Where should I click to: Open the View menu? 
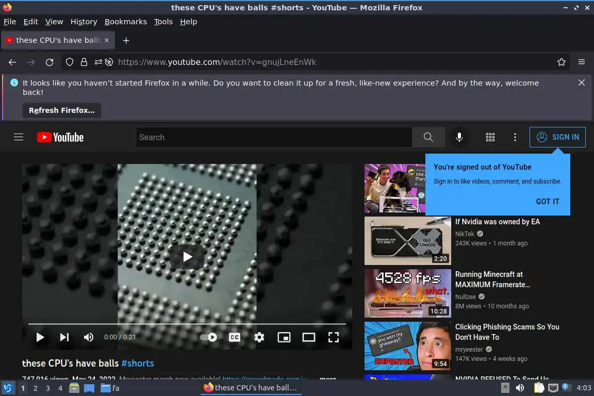coord(54,22)
